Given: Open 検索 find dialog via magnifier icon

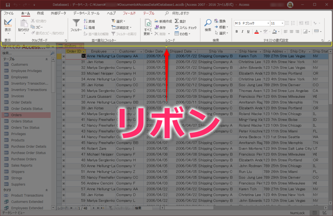Looking at the screenshot, I should click(208, 22).
